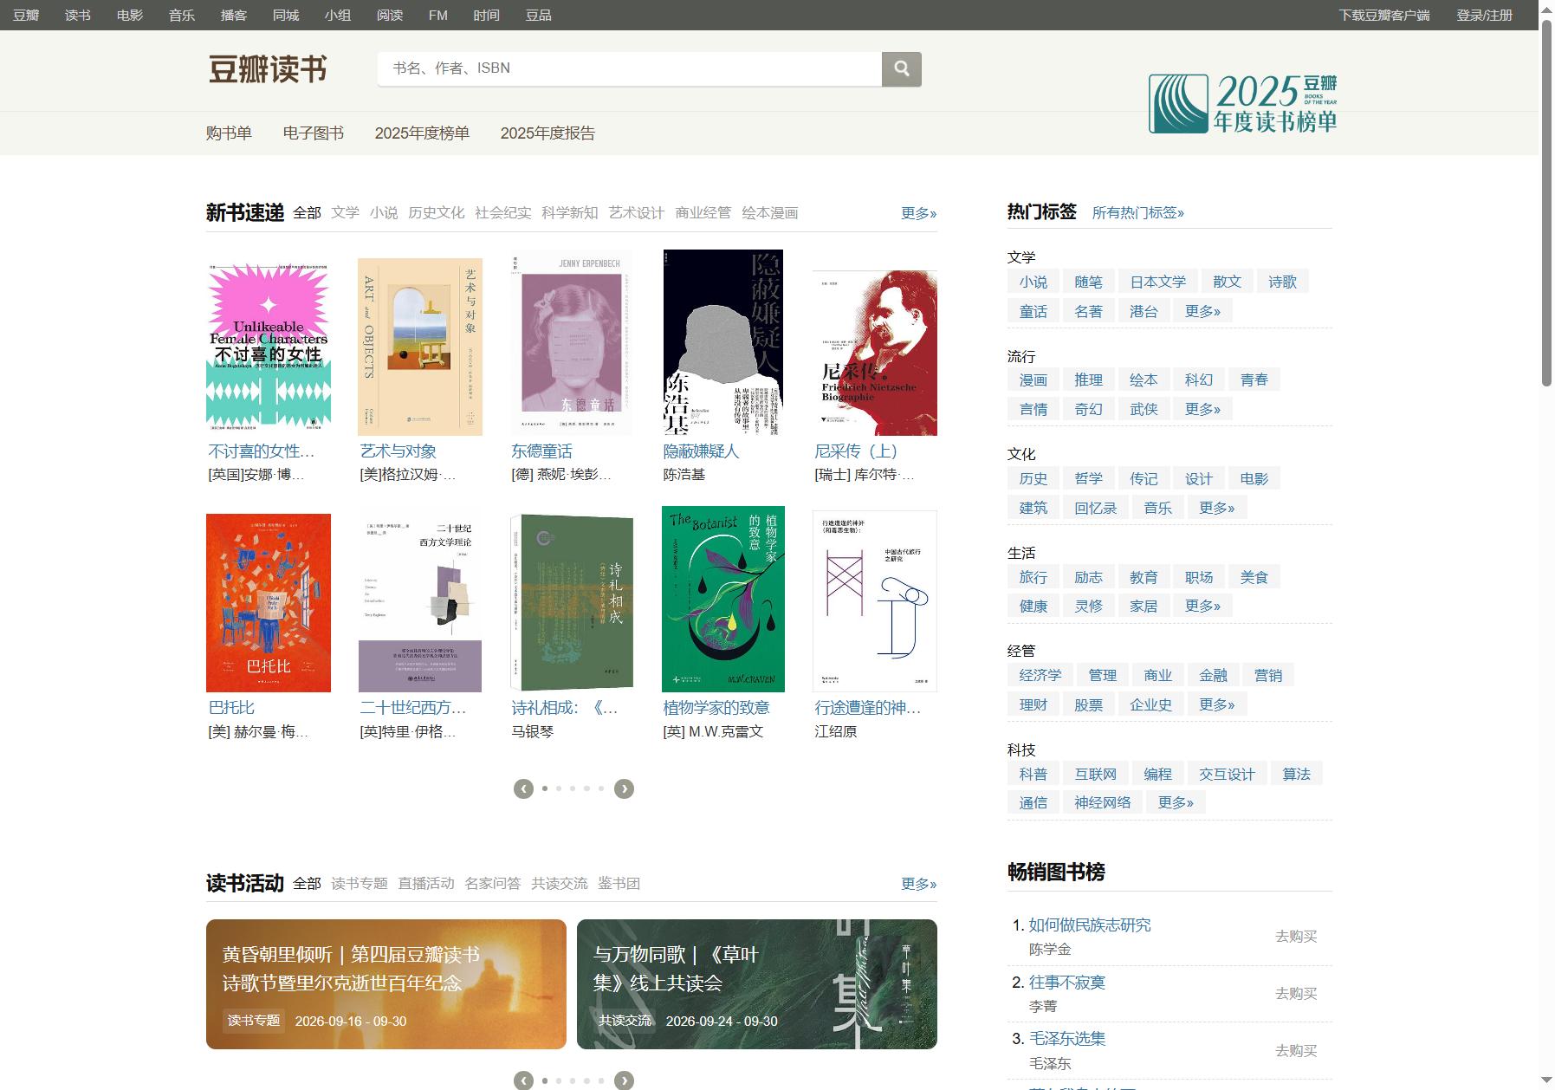Screen dimensions: 1555x1090
Task: Open 电子图书 navigation link
Action: 314,133
